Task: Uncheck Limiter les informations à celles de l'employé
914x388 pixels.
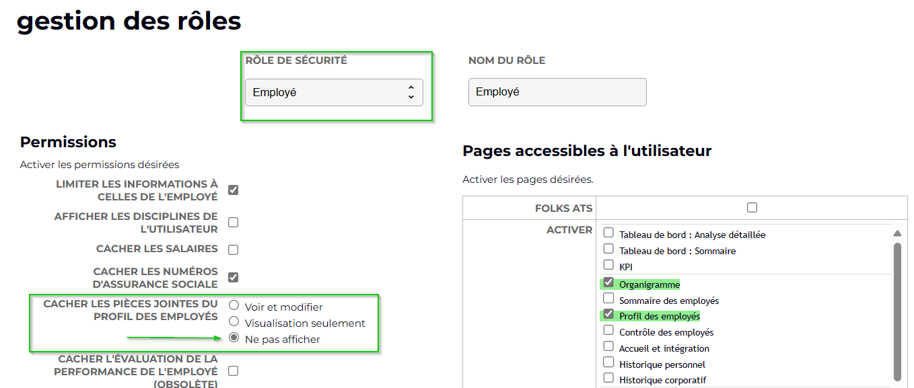Action: [x=233, y=190]
